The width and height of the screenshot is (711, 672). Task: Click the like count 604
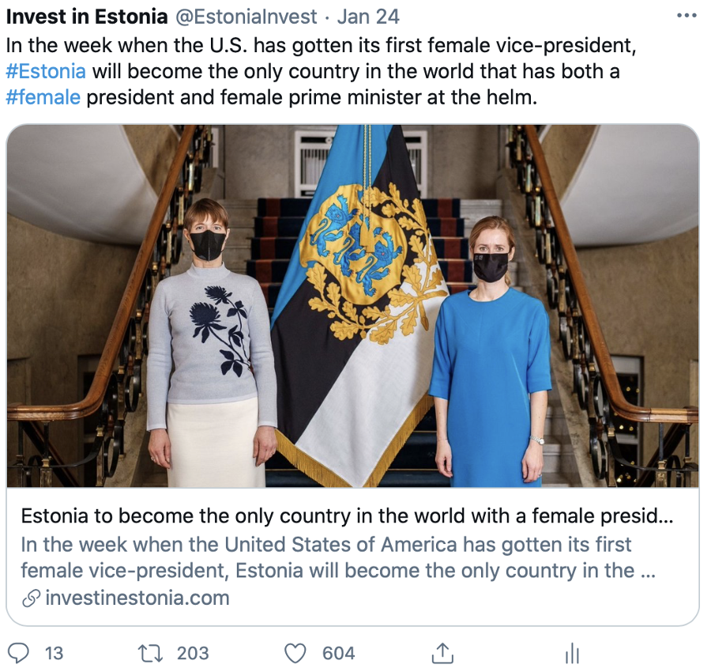338,653
